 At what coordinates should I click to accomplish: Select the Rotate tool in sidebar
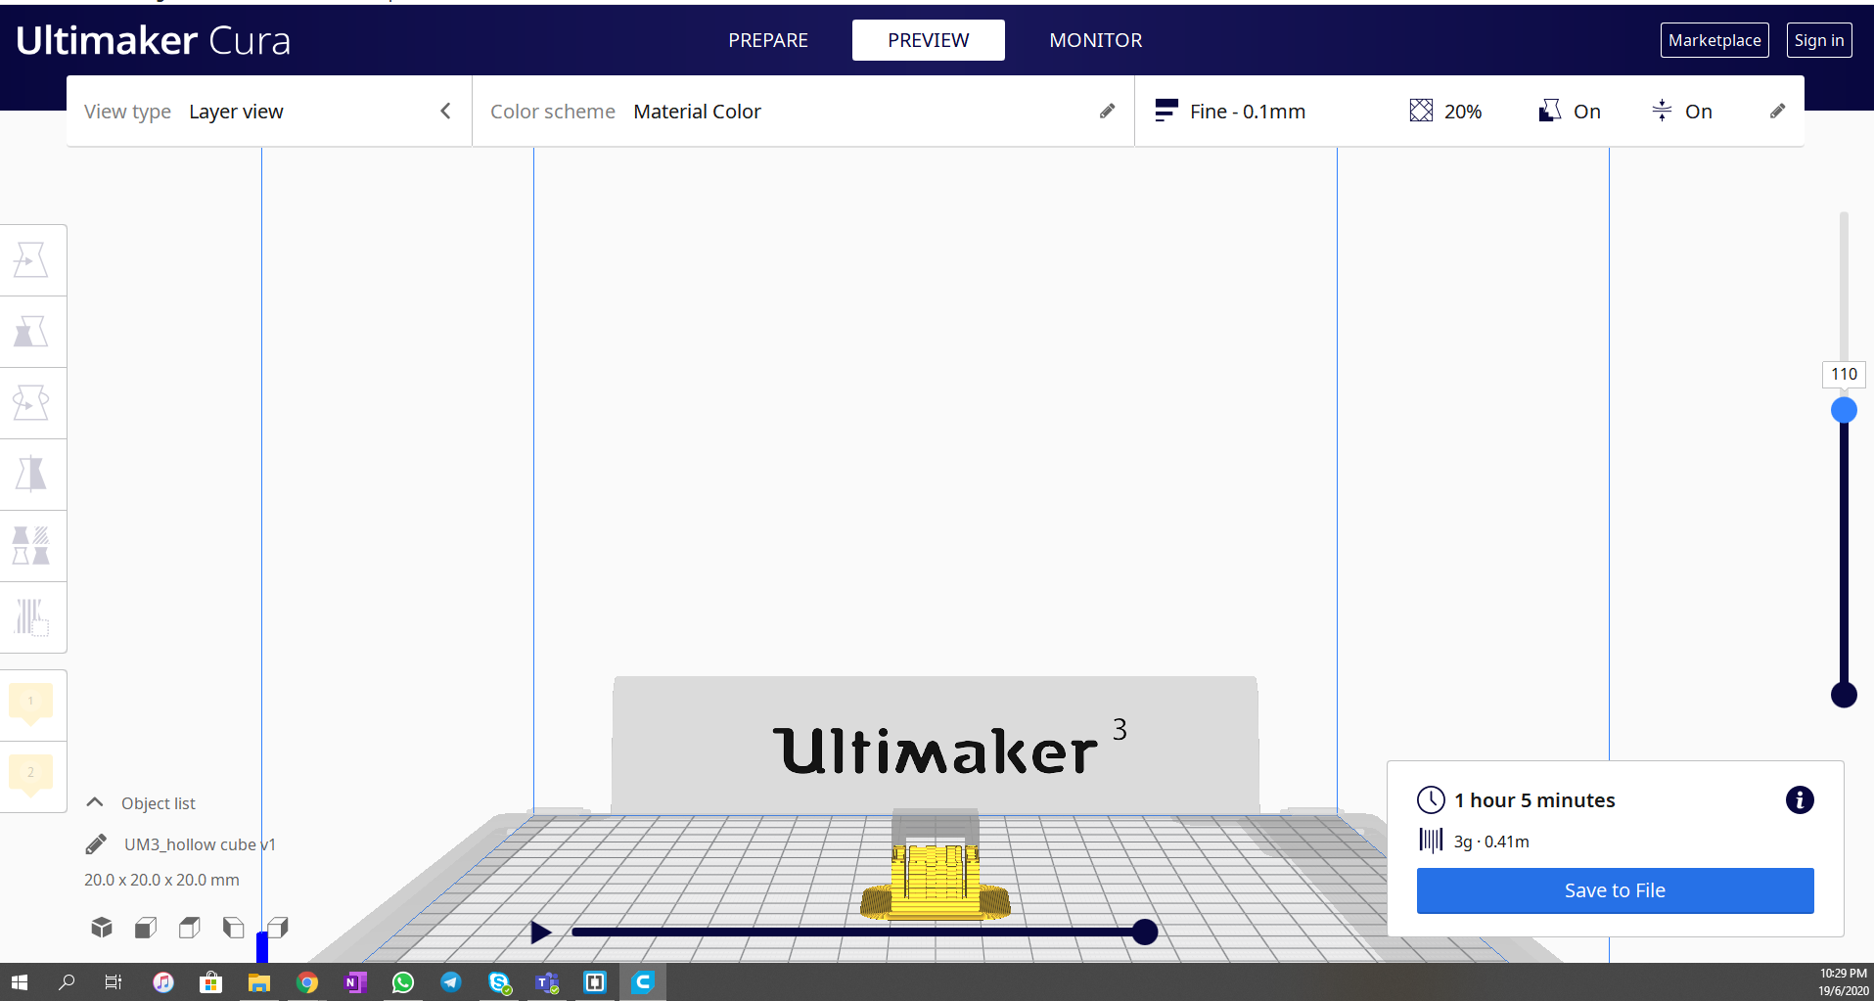[31, 403]
